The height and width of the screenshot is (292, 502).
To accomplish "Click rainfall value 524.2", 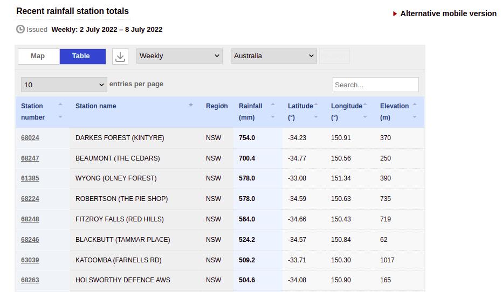I will pyautogui.click(x=247, y=240).
